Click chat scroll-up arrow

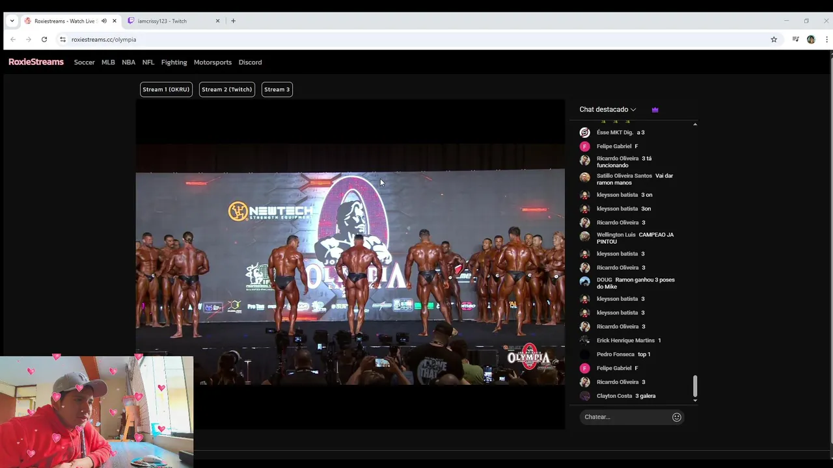click(695, 124)
